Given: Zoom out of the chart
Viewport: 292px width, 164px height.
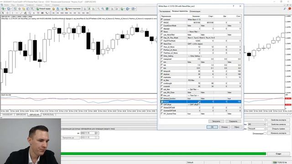Looking at the screenshot, I should pos(103,9).
